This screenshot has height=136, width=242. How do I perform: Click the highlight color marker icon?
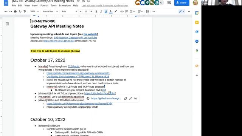tap(116, 11)
